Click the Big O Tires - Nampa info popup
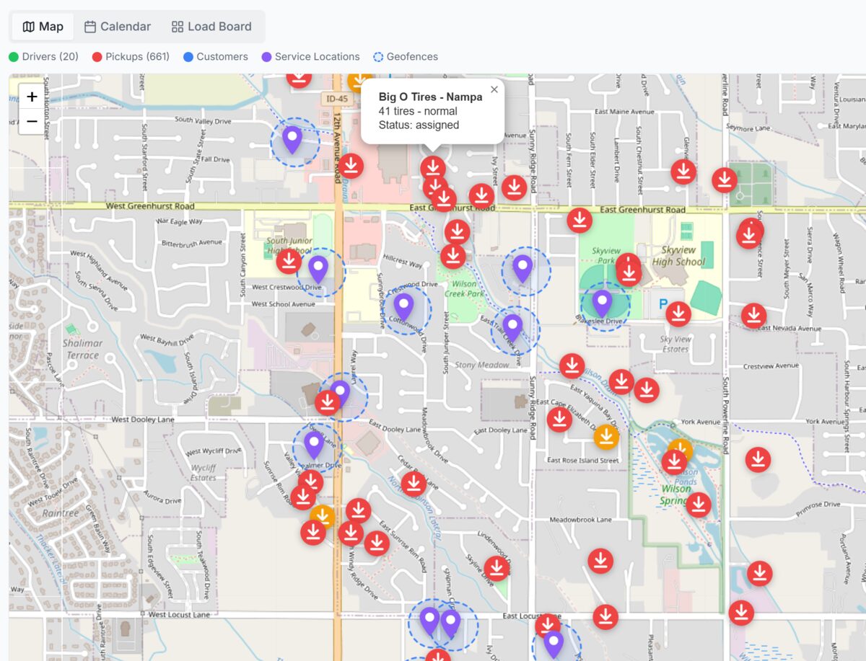 click(426, 111)
